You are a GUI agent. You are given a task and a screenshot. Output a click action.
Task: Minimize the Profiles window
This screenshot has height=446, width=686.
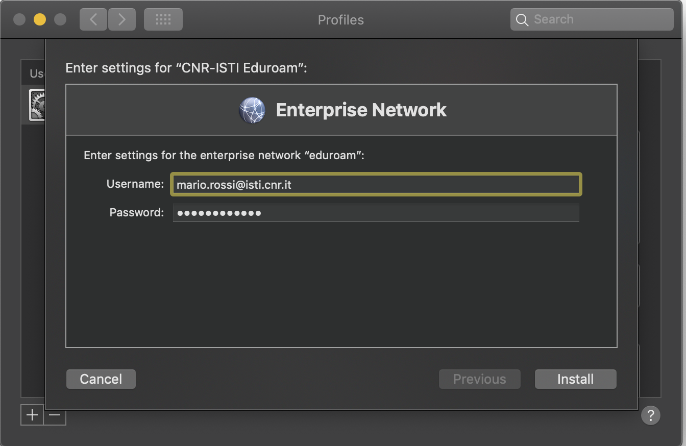pos(40,19)
